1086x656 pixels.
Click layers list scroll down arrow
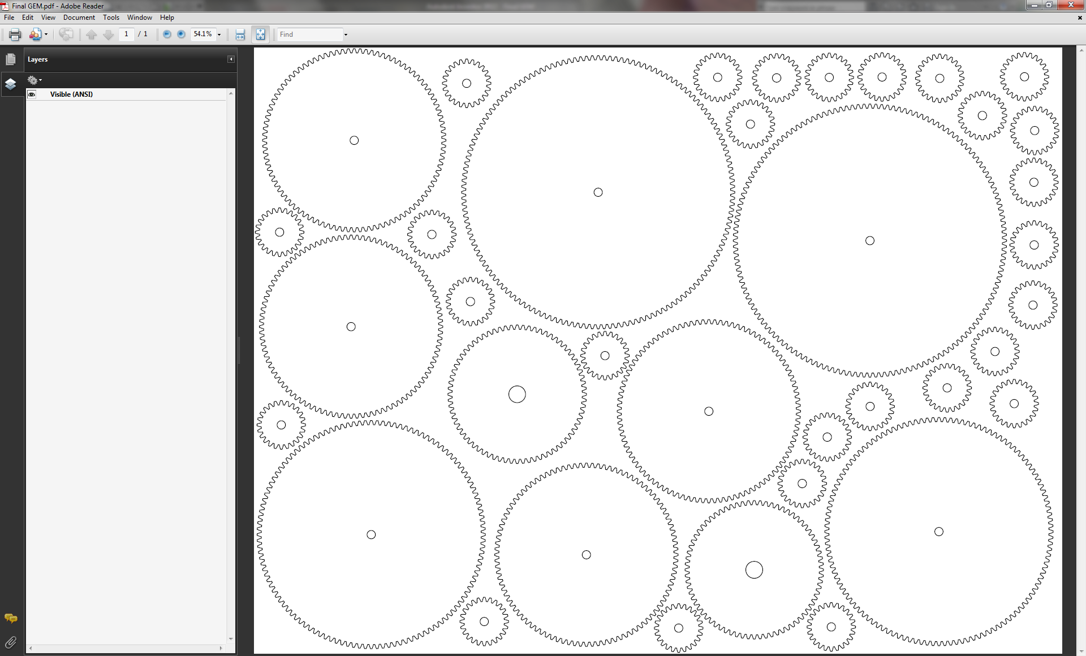(231, 639)
